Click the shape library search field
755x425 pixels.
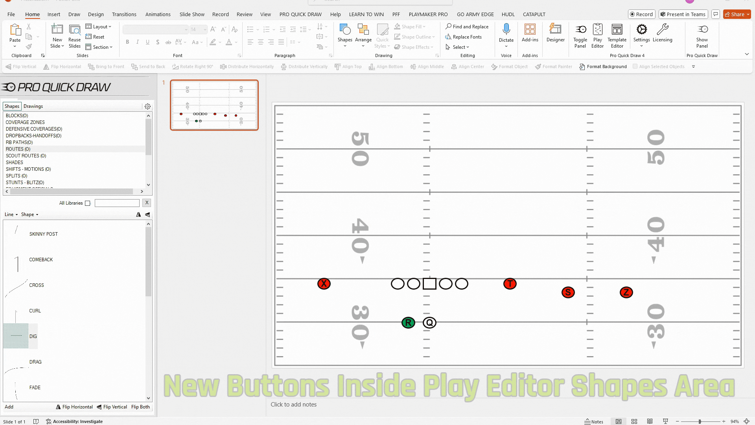(117, 203)
